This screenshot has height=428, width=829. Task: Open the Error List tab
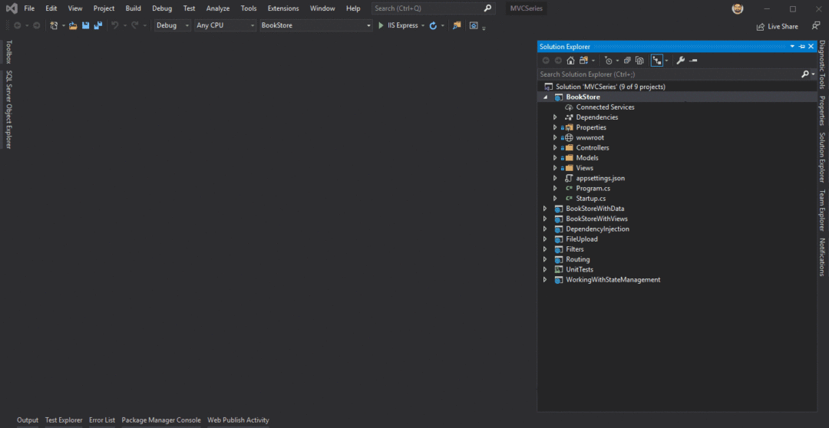(102, 420)
